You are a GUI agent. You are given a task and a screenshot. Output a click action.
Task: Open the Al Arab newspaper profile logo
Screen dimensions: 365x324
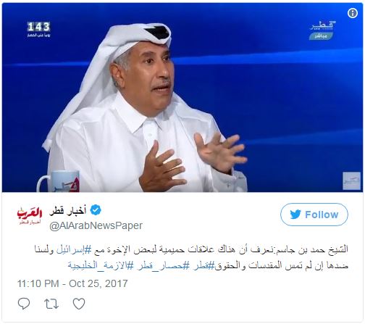[30, 216]
